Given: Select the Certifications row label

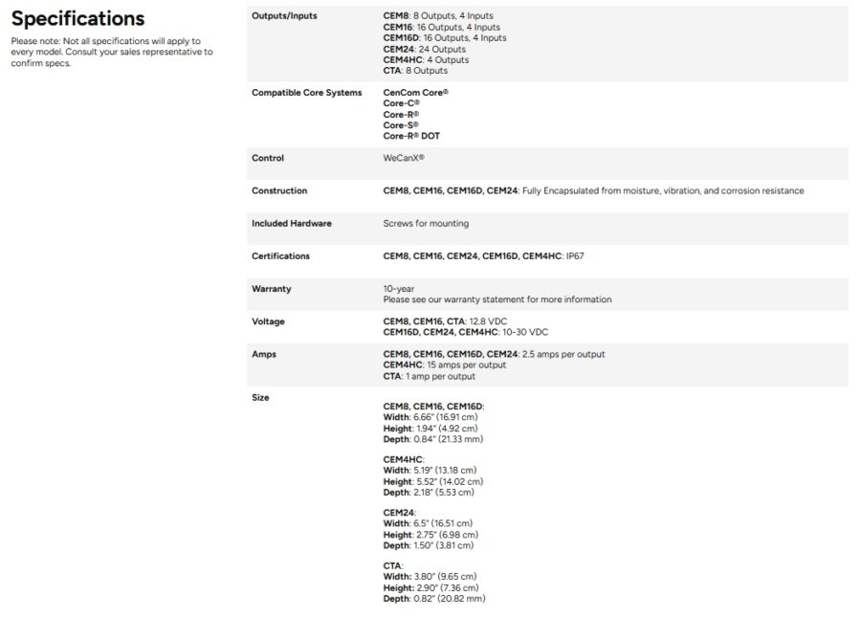Looking at the screenshot, I should 280,255.
